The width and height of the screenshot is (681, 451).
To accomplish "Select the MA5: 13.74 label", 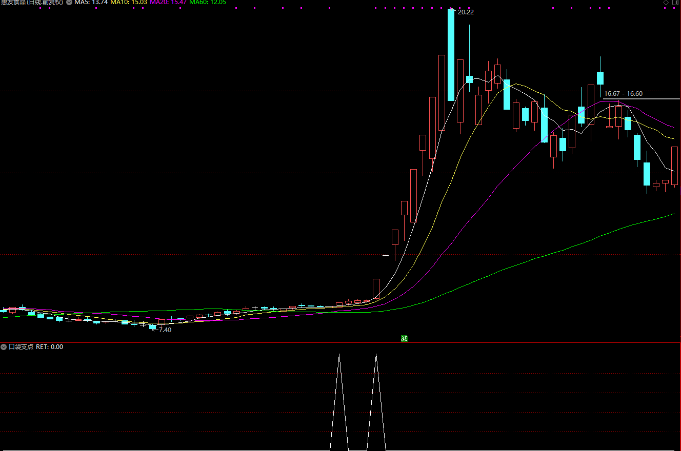I will click(x=91, y=3).
